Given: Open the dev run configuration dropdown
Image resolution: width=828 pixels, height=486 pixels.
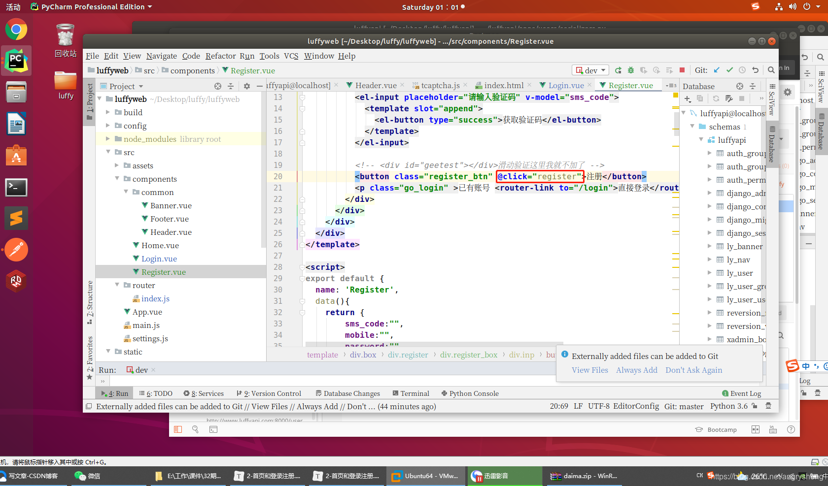Looking at the screenshot, I should (590, 70).
